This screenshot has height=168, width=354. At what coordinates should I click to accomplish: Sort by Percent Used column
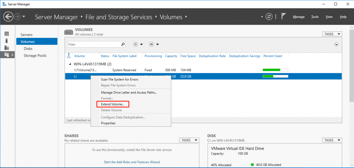273,56
